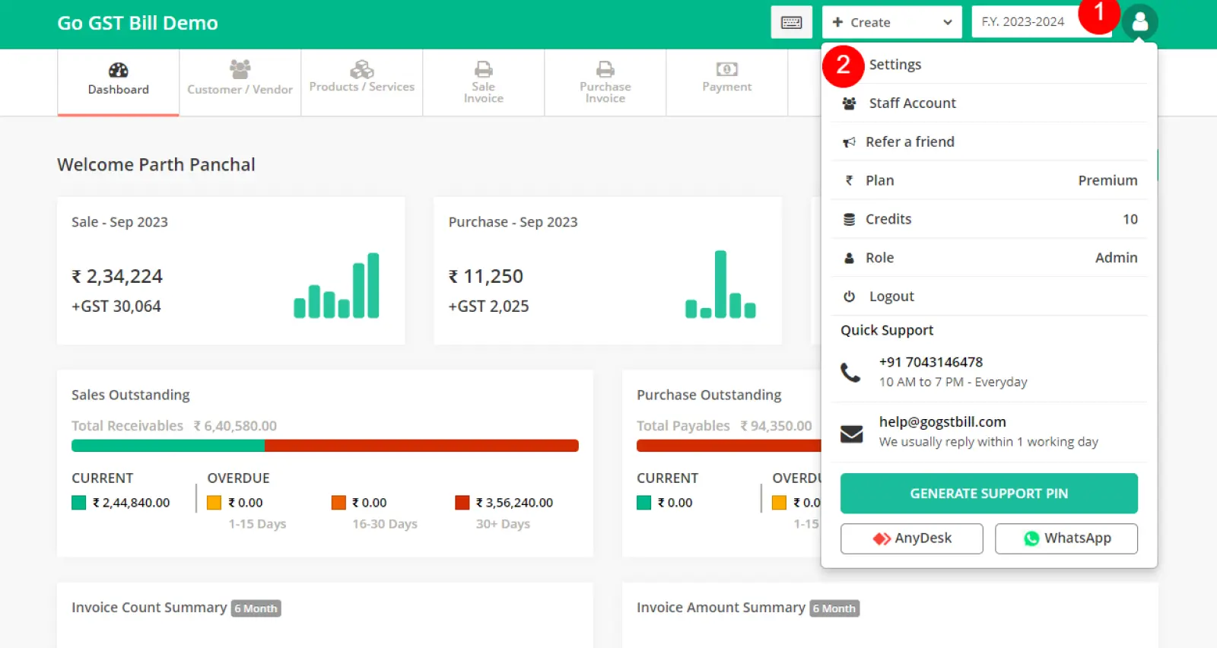Click GENERATE SUPPORT PIN button
The width and height of the screenshot is (1217, 648).
(989, 494)
